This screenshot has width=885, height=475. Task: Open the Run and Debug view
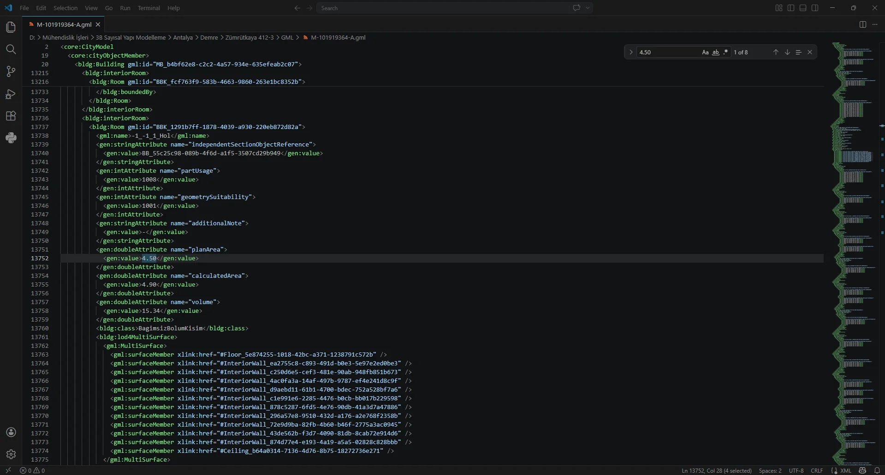tap(11, 94)
